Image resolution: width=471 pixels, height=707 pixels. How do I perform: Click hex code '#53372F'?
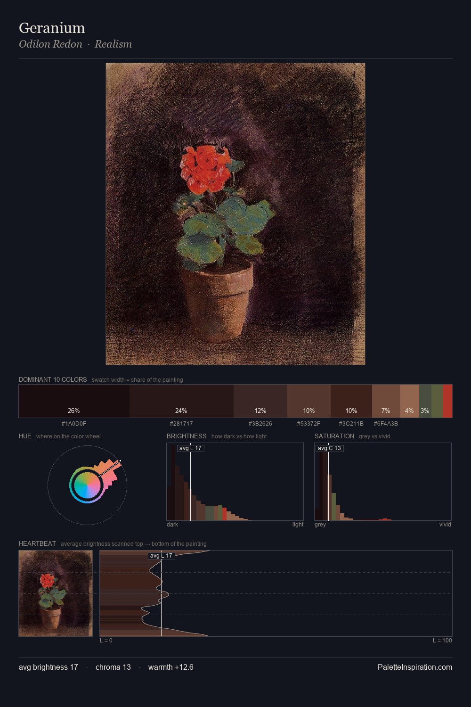pos(309,424)
